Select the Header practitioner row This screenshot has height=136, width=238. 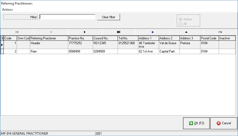(x=48, y=43)
